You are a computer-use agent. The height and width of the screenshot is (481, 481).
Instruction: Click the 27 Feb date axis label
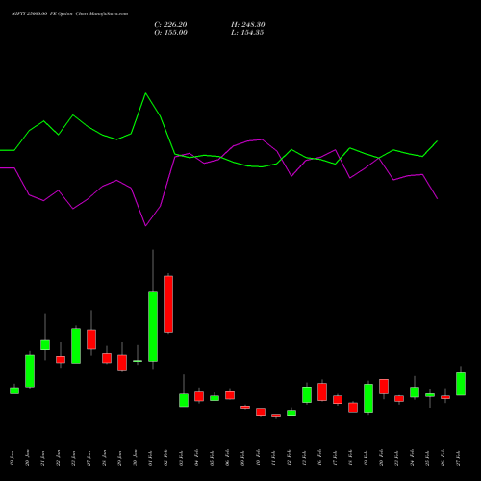coord(459,459)
